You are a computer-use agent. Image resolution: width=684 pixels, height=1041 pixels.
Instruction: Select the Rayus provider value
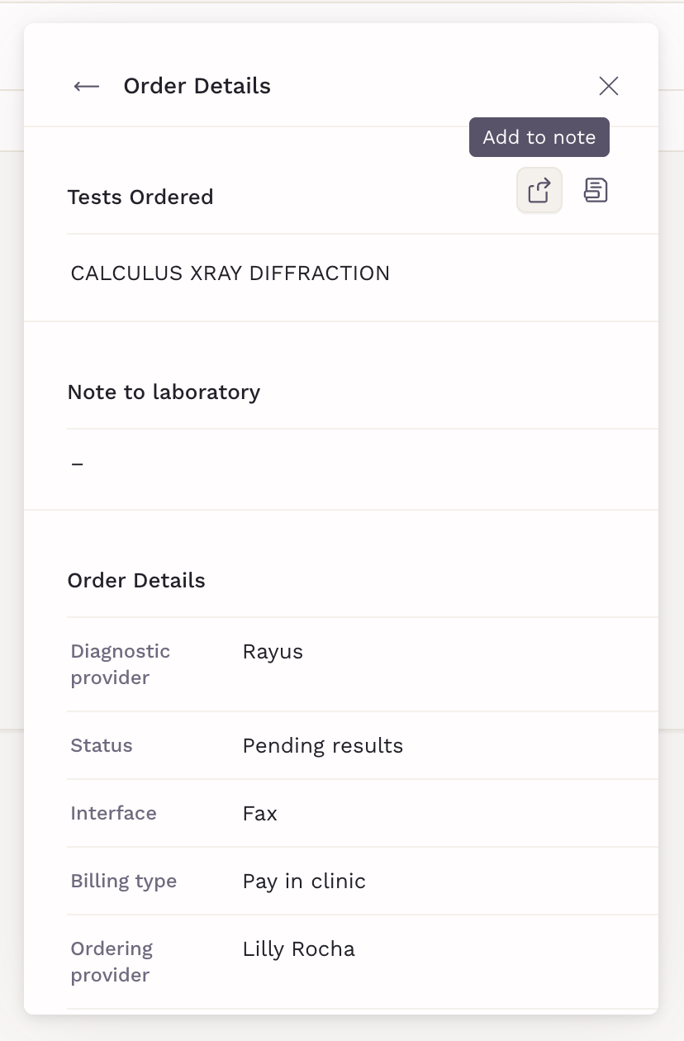pyautogui.click(x=273, y=652)
